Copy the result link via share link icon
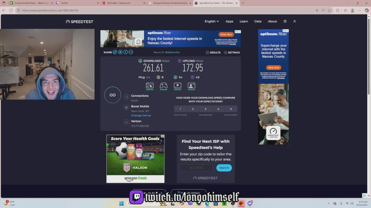The width and height of the screenshot is (371, 208). pos(115,52)
